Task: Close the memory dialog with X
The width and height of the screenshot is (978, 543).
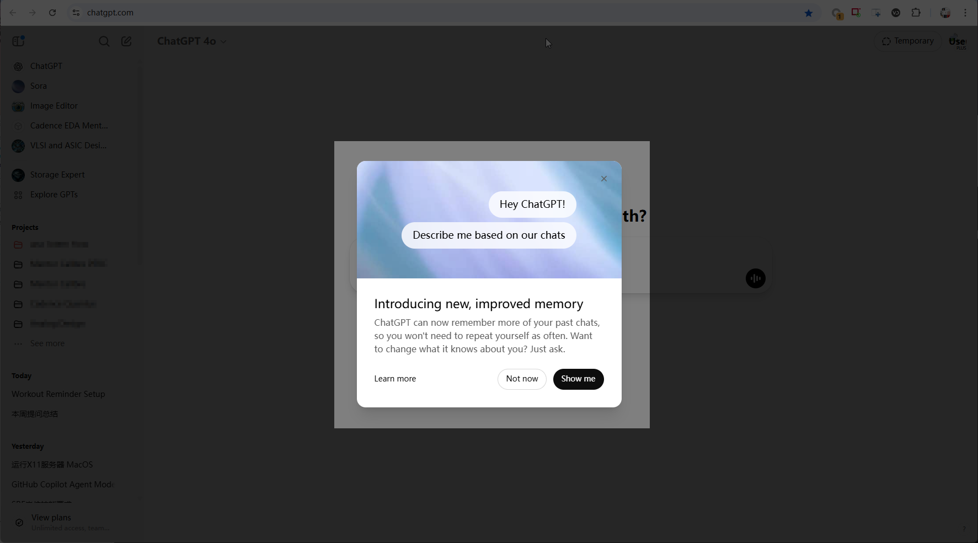Action: click(604, 179)
